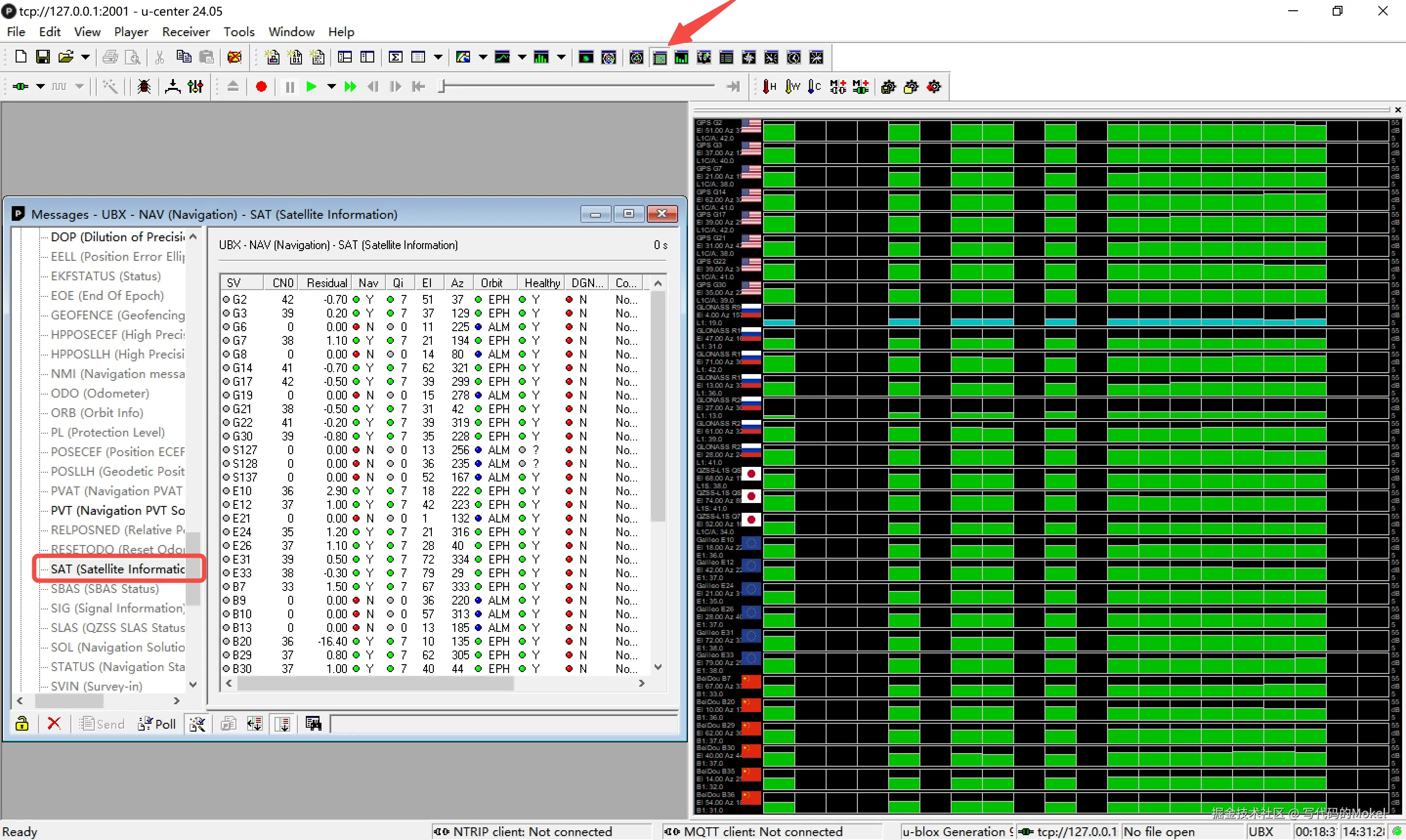Screen dimensions: 1406x840
Task: Trigger receiver Hotstart icon
Action: tap(769, 86)
